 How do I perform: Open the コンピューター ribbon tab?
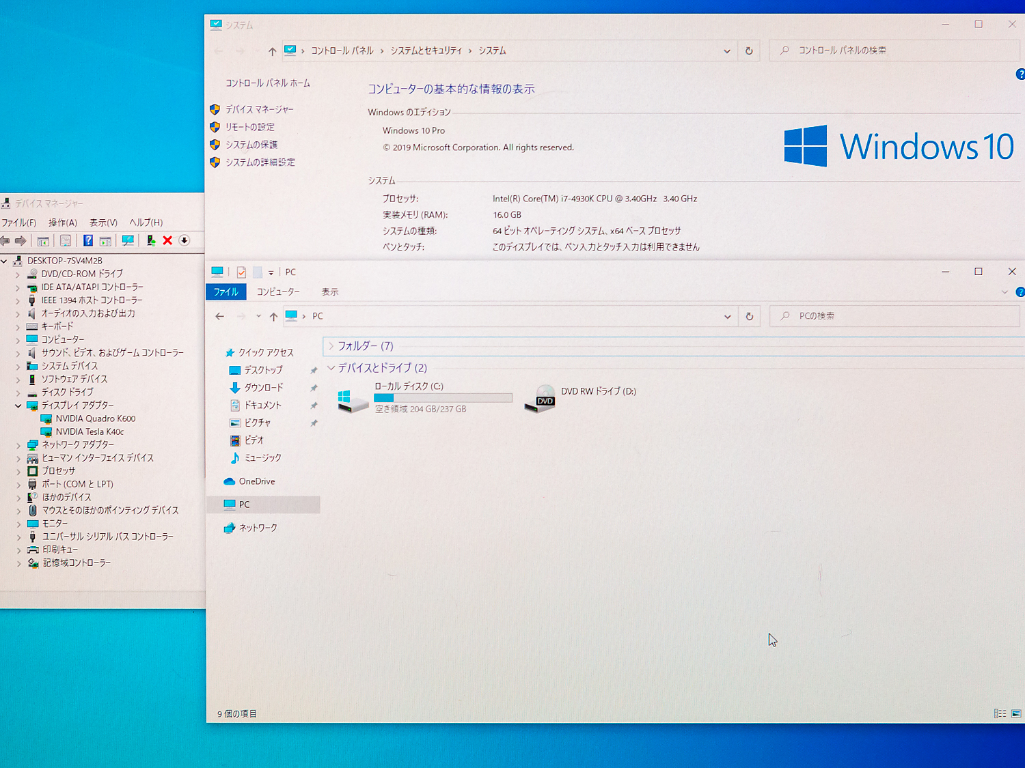point(278,292)
